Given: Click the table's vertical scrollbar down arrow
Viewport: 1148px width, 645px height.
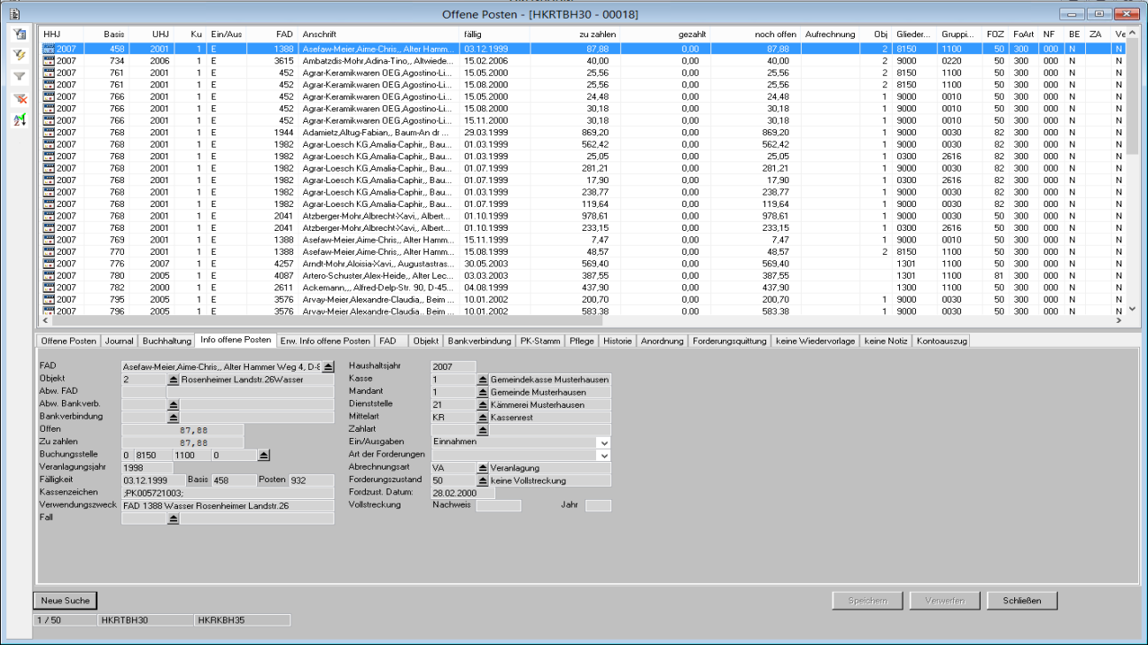Looking at the screenshot, I should 1131,309.
